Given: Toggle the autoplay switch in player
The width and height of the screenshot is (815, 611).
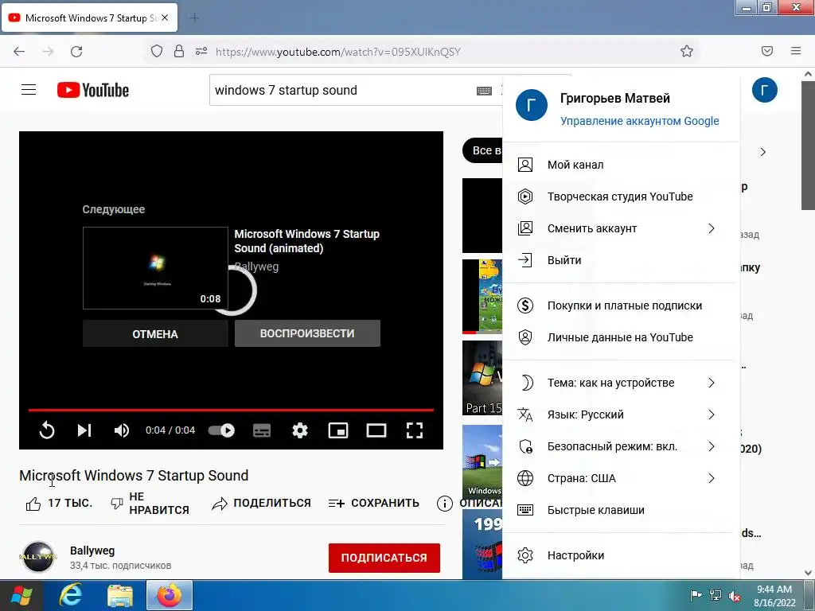Looking at the screenshot, I should (x=221, y=430).
